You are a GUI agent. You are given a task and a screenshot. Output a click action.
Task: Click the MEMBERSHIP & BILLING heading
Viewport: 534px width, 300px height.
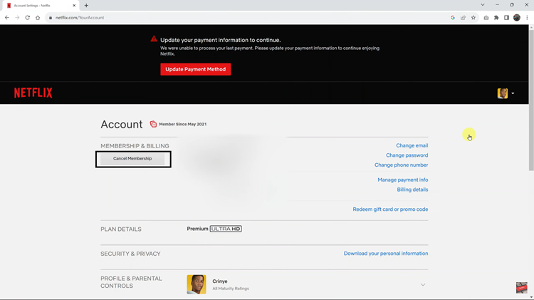point(135,146)
